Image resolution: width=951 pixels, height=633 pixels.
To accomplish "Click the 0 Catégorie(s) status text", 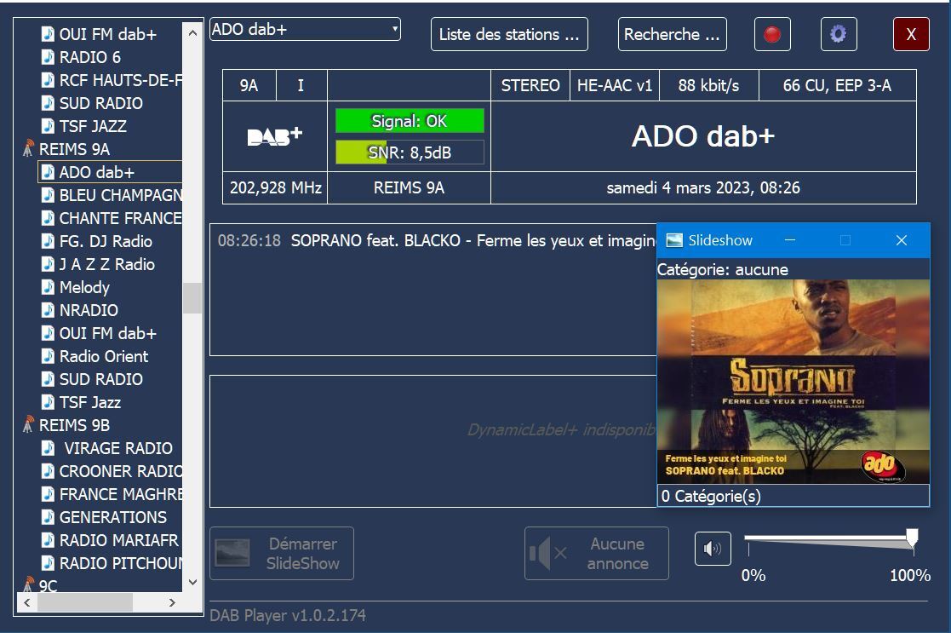I will [x=711, y=497].
